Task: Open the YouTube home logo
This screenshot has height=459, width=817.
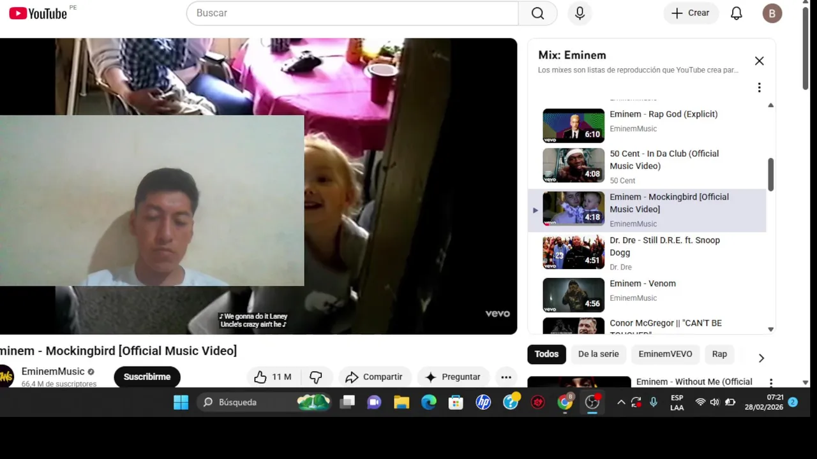Action: click(38, 13)
